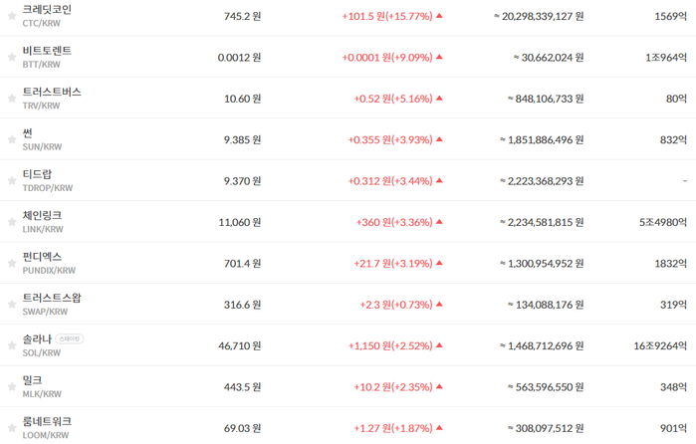The width and height of the screenshot is (696, 444).
Task: Add TDROP/KRW to favorites star
Action: coord(12,181)
